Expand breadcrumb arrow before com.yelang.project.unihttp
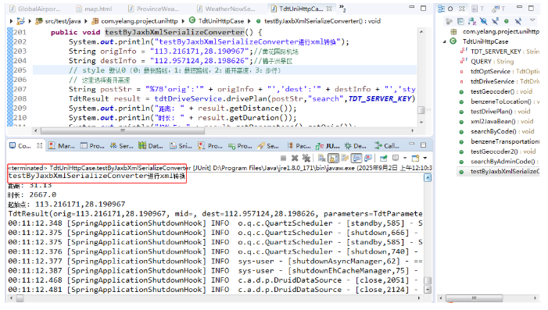 pyautogui.click(x=86, y=21)
